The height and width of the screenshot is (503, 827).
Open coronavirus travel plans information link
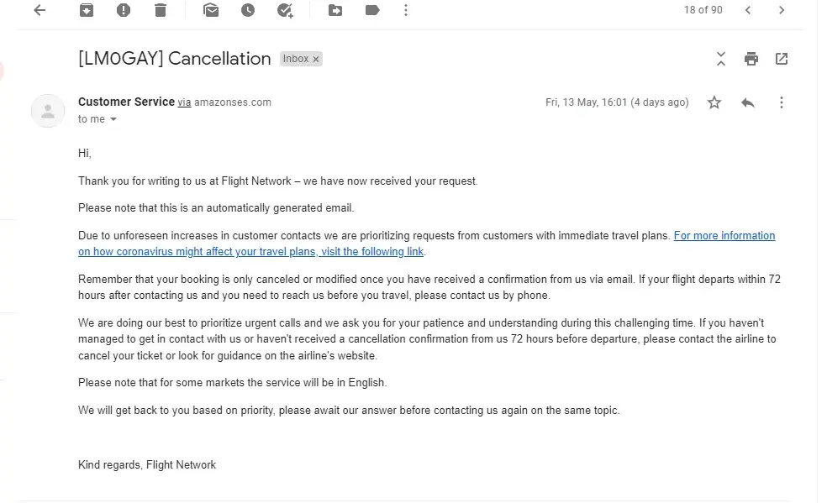coord(724,236)
